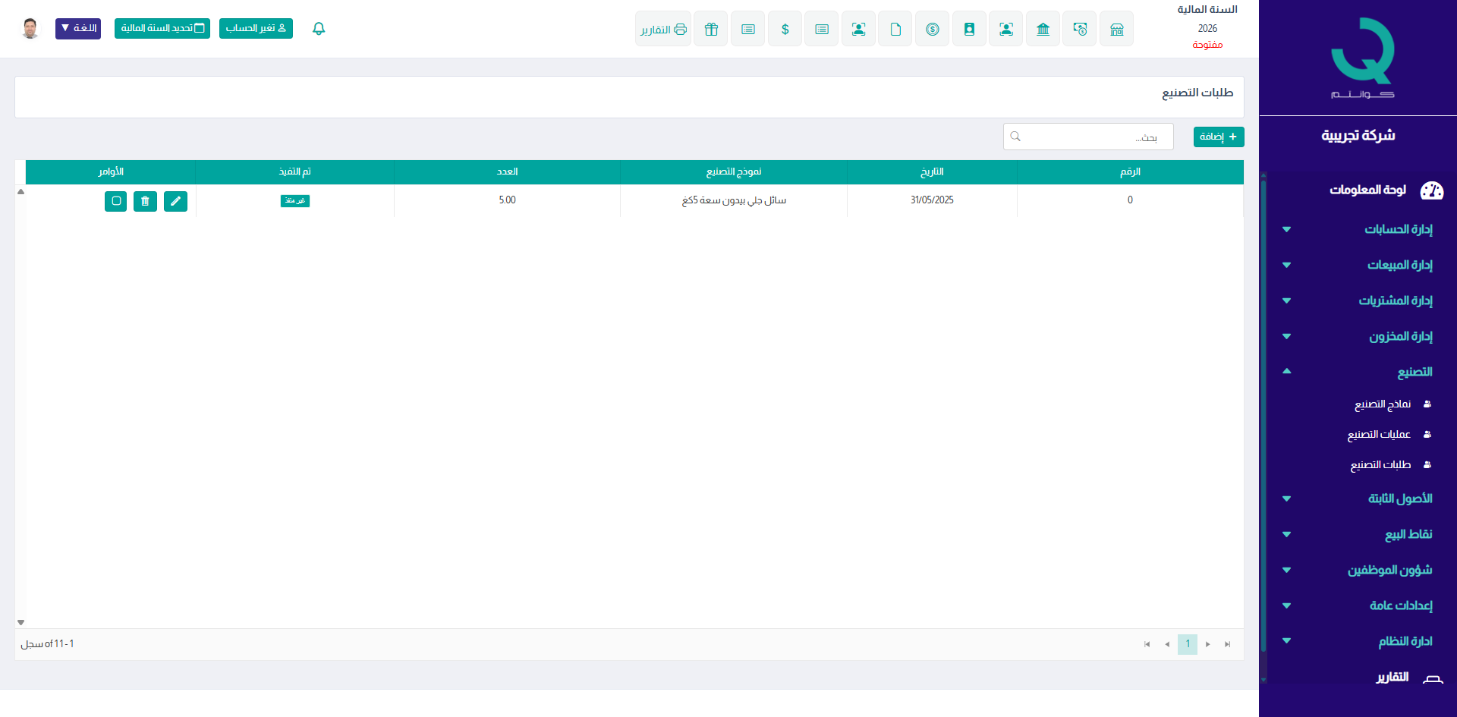Click the gift box icon in toolbar
The height and width of the screenshot is (717, 1457).
[x=711, y=30]
